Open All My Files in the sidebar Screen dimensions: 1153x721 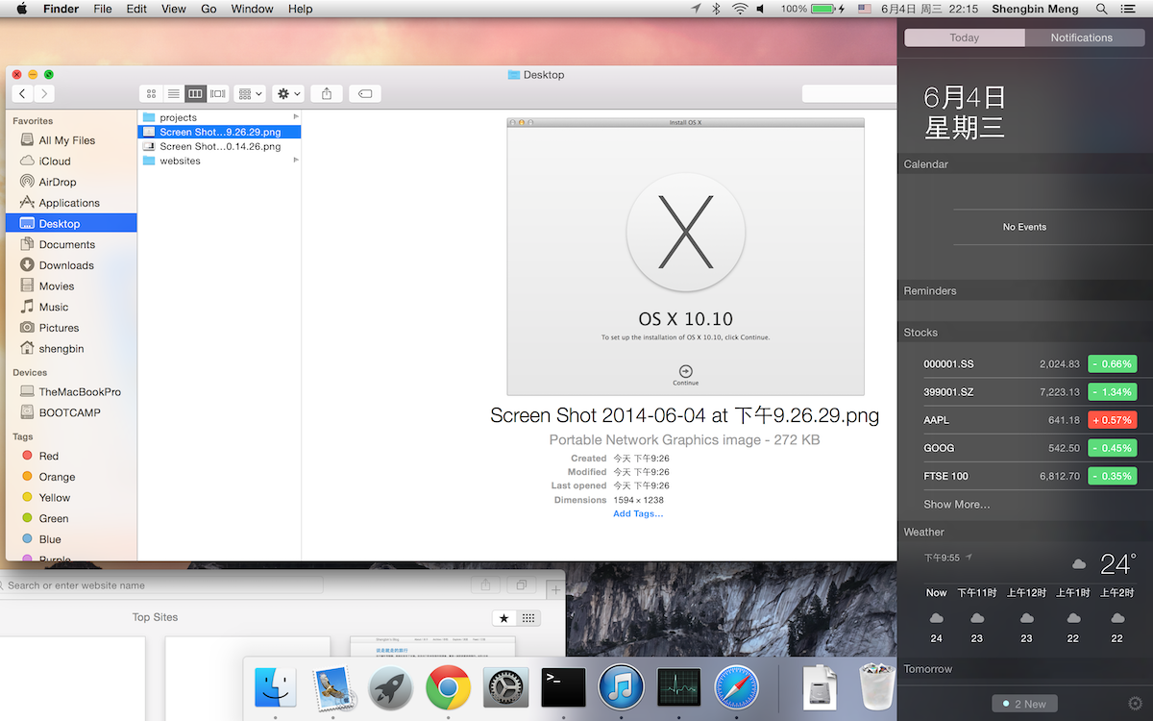point(71,140)
